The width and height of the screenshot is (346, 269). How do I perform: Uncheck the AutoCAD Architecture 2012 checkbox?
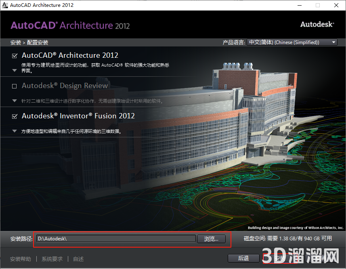(15, 56)
